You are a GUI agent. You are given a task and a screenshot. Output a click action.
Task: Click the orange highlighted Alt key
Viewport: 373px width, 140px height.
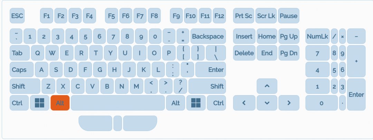[x=60, y=103]
